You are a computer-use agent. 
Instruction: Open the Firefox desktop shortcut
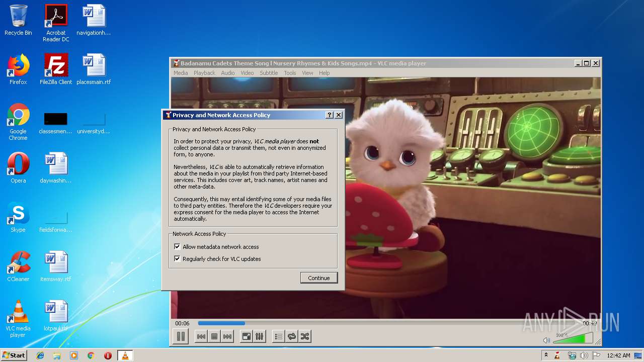point(18,69)
